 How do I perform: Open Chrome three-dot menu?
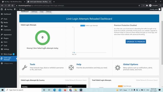pos(161,5)
